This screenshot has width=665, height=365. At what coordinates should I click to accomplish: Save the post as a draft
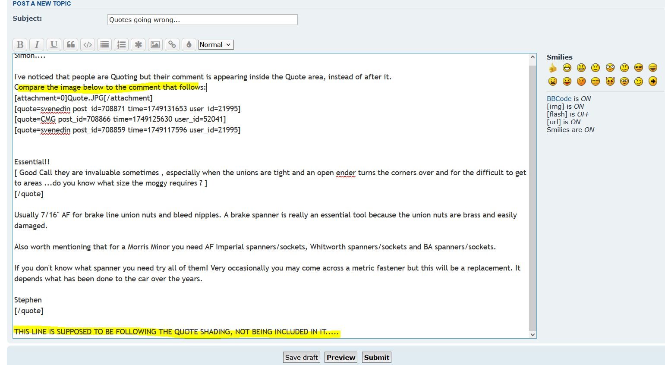click(302, 357)
